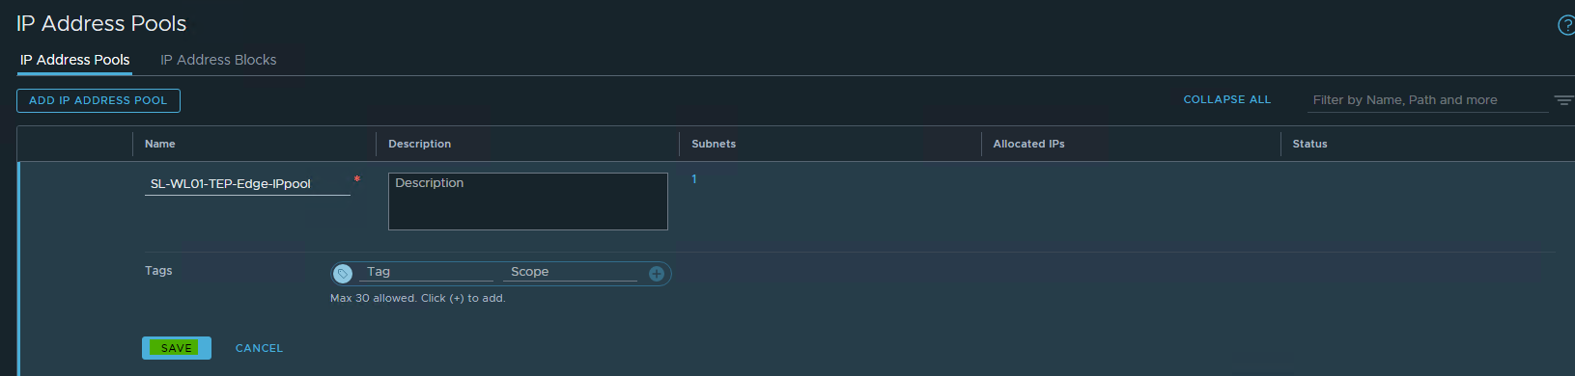This screenshot has width=1575, height=376.
Task: Click the Allocated IPs column header
Action: point(1029,144)
